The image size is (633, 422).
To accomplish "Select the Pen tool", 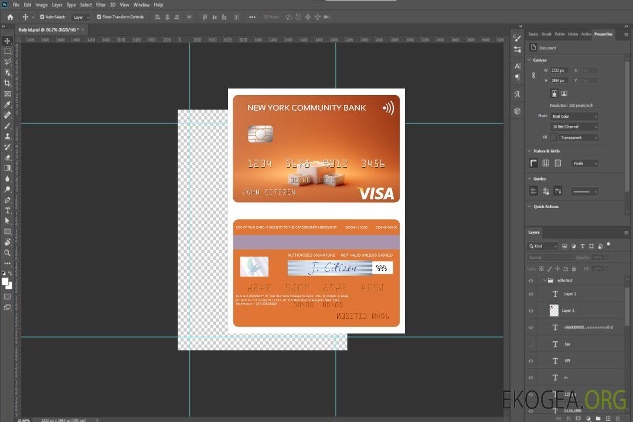I will point(7,200).
